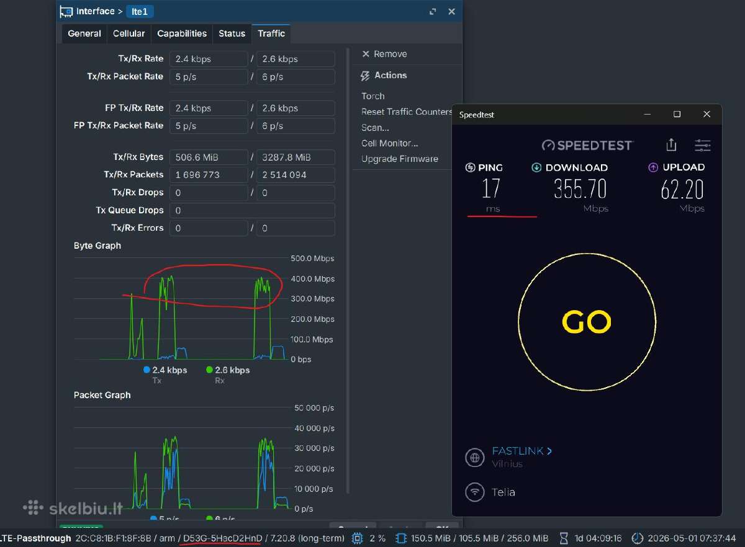Click the Tx Drops field showing 0

click(209, 193)
